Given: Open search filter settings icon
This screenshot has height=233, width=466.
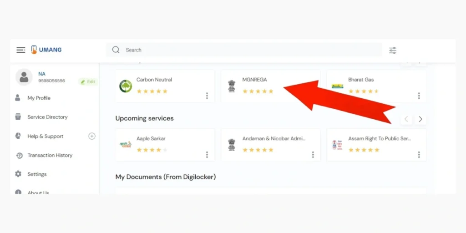Looking at the screenshot, I should pyautogui.click(x=393, y=50).
